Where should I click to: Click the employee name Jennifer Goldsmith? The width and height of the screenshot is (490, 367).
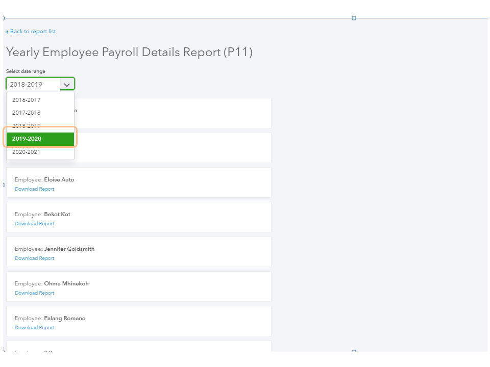coord(69,249)
